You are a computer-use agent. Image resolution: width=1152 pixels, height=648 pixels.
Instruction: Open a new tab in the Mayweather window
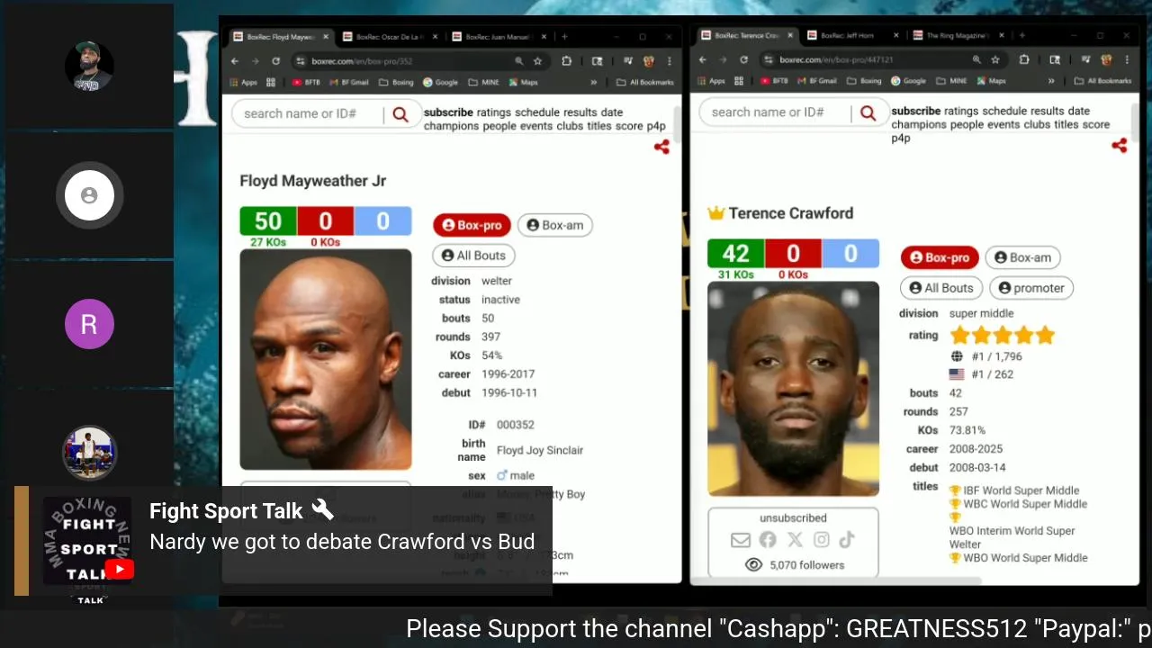564,37
